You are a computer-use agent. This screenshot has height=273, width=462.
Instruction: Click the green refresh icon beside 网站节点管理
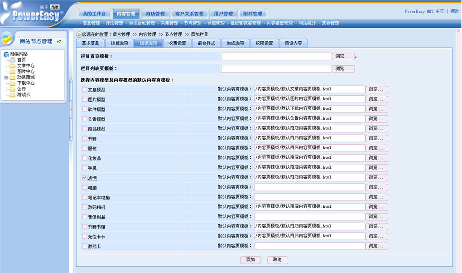pyautogui.click(x=59, y=41)
